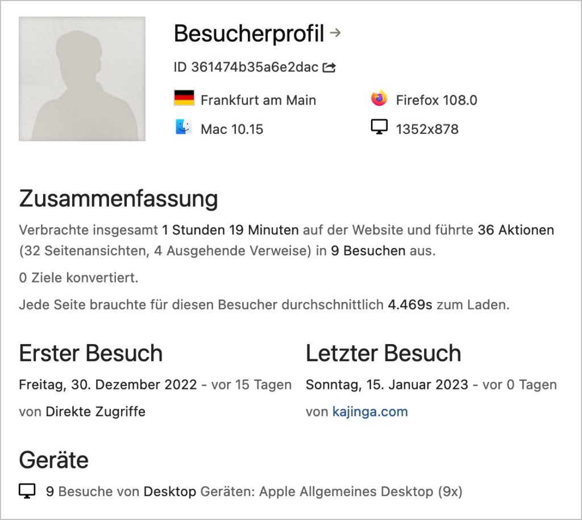Click the 1352x878 resolution text
This screenshot has width=582, height=520.
(x=427, y=129)
